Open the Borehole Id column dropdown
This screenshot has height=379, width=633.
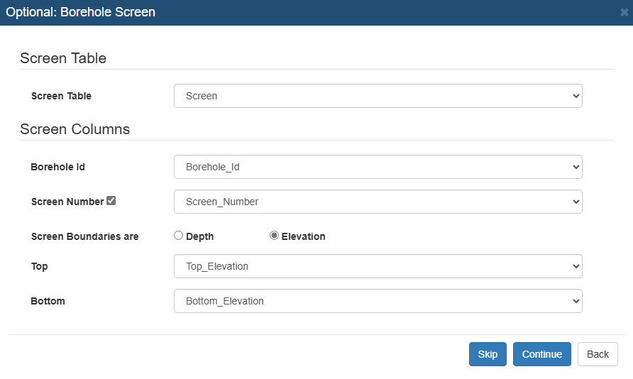tap(378, 167)
